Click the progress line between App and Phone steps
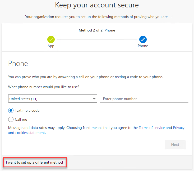Image resolution: width=194 pixels, height=171 pixels. pyautogui.click(x=97, y=40)
